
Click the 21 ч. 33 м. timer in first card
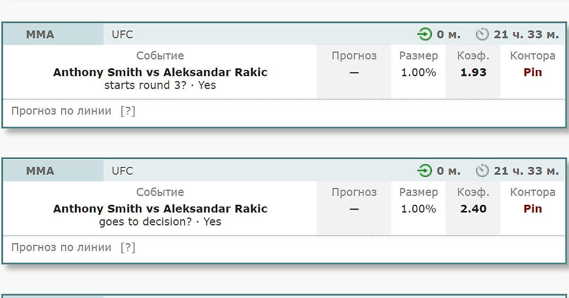click(x=526, y=35)
